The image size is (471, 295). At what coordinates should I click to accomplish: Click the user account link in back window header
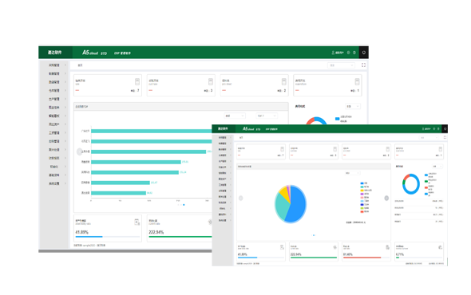(x=338, y=53)
